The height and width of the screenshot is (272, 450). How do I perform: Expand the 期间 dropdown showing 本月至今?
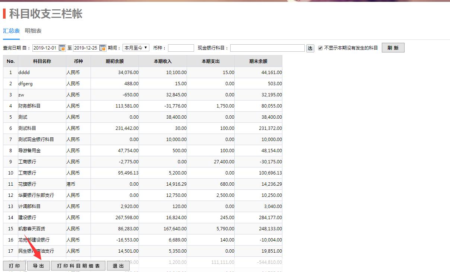[x=136, y=48]
